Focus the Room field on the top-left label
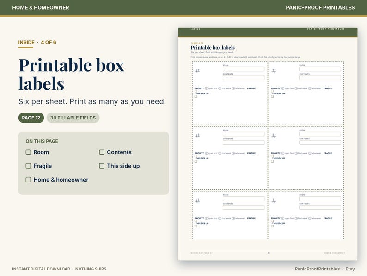 (x=244, y=69)
